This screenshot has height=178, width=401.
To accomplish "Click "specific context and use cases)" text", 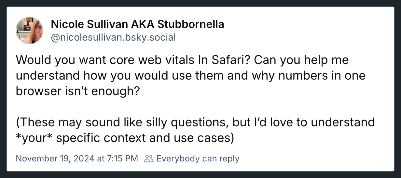I will (x=145, y=138).
